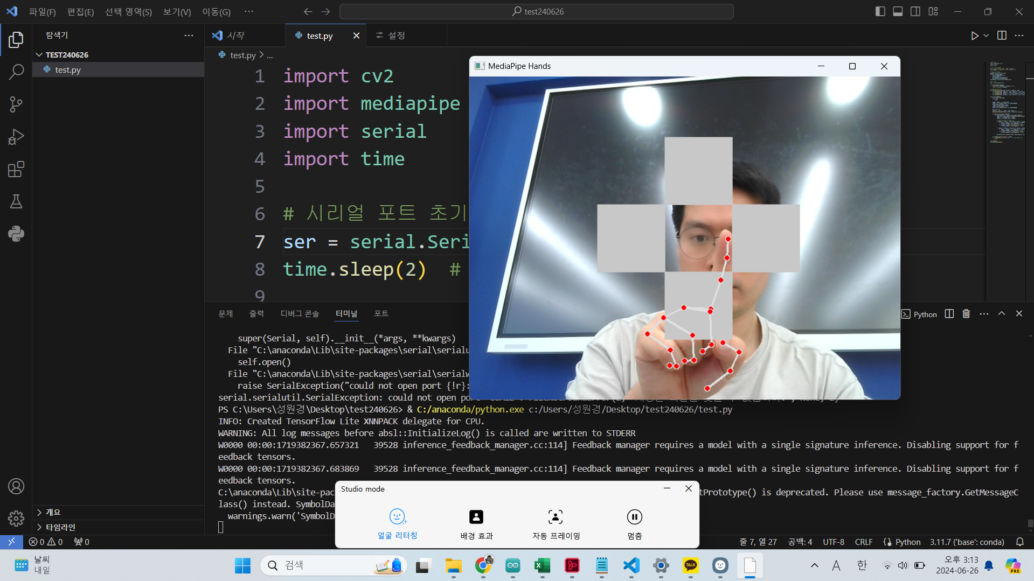
Task: Open run options dropdown arrow
Action: click(x=986, y=36)
